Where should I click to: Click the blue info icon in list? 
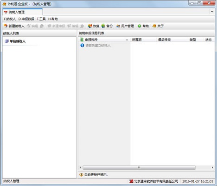click(x=82, y=46)
